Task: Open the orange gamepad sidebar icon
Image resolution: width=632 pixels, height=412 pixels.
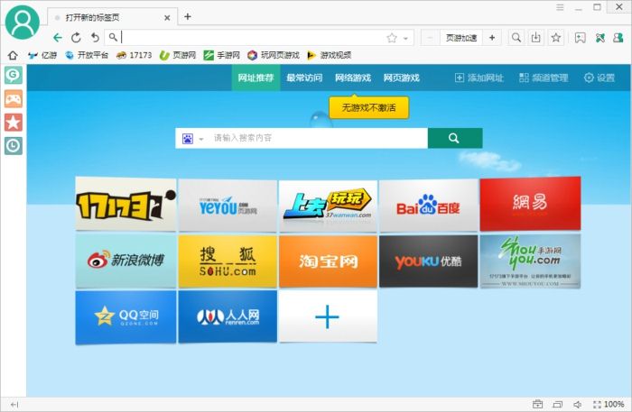Action: (x=14, y=98)
